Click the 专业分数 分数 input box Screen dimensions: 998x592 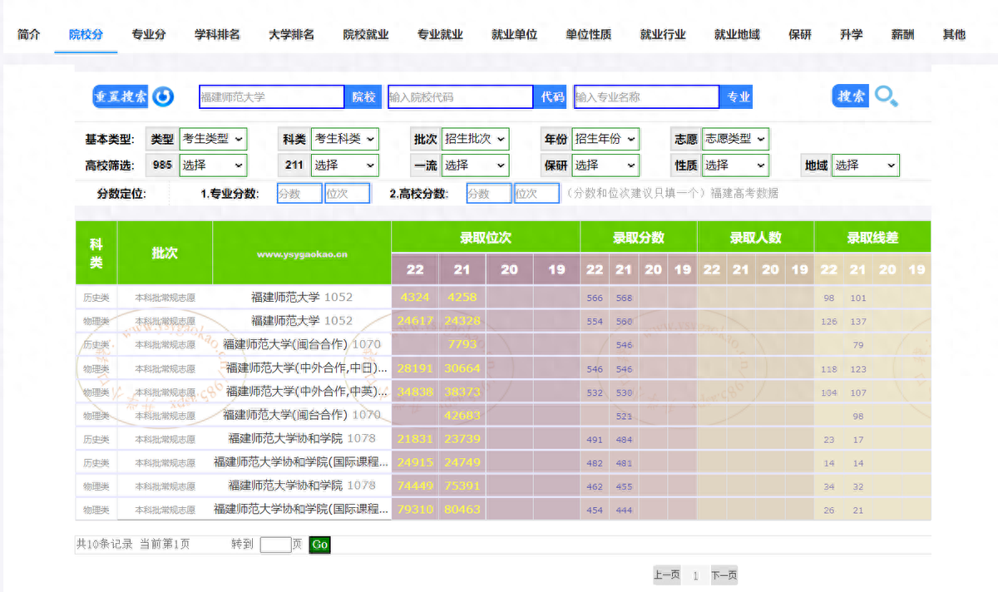pyautogui.click(x=299, y=194)
